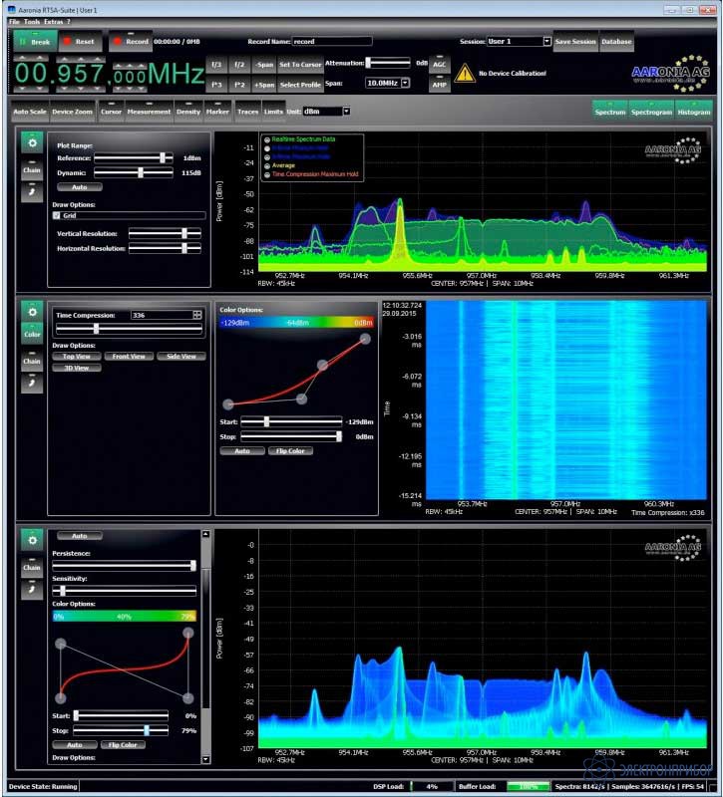
Task: Open the Session User 1 dropdown
Action: (546, 42)
